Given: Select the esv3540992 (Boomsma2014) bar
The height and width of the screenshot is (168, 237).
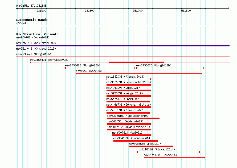Looking at the screenshot, I should (136, 141).
